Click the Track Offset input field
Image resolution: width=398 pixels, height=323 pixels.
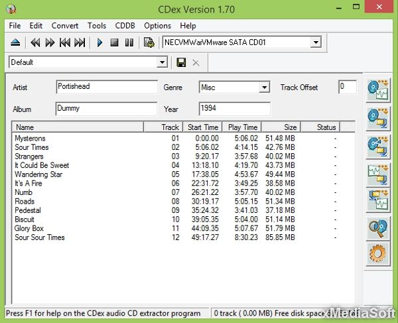[x=348, y=87]
